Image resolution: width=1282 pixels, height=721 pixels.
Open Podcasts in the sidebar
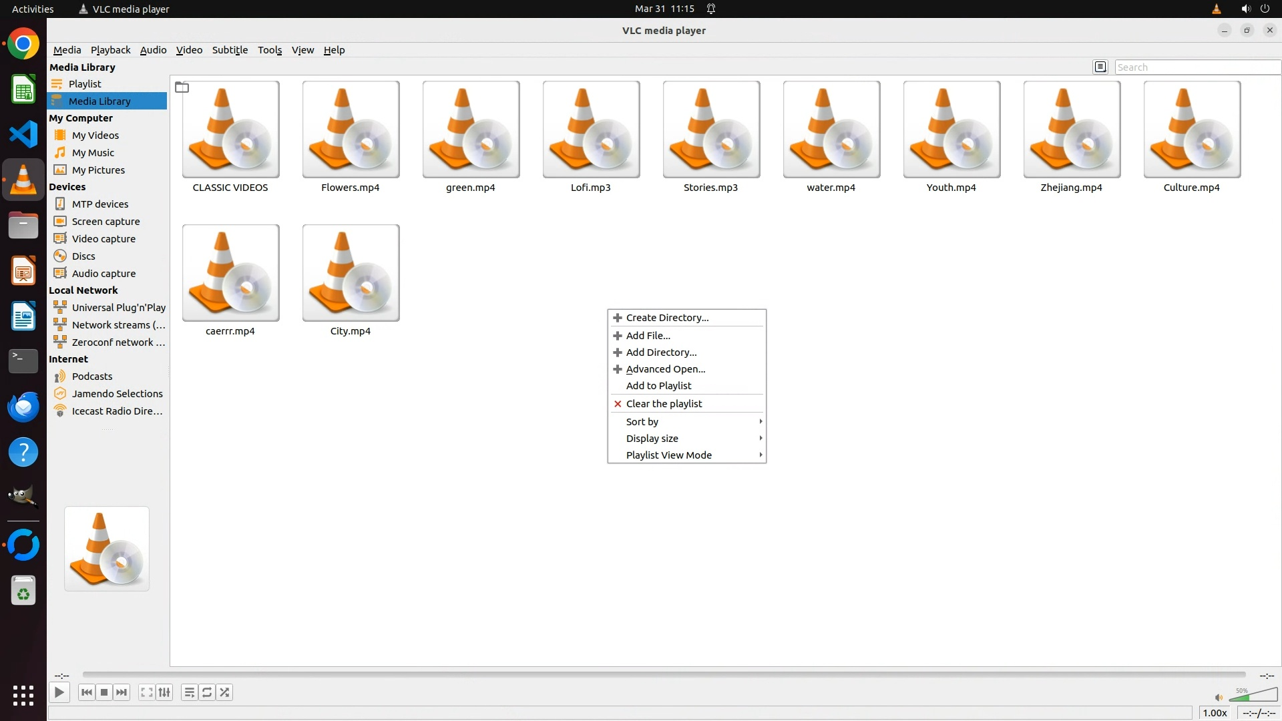(92, 377)
